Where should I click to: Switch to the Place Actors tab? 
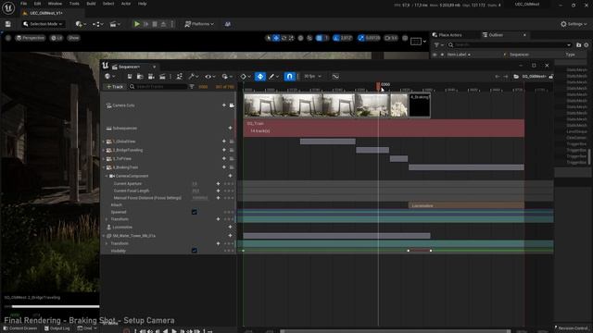click(448, 35)
